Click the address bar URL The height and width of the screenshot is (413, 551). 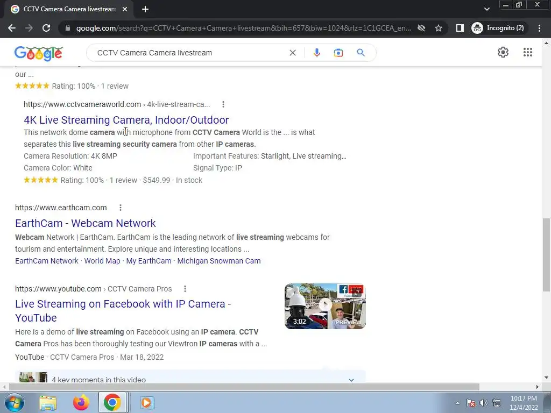coord(243,28)
